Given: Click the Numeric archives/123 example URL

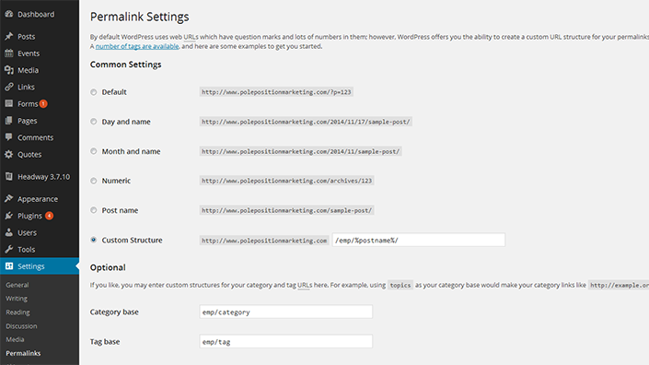Looking at the screenshot, I should pyautogui.click(x=286, y=181).
